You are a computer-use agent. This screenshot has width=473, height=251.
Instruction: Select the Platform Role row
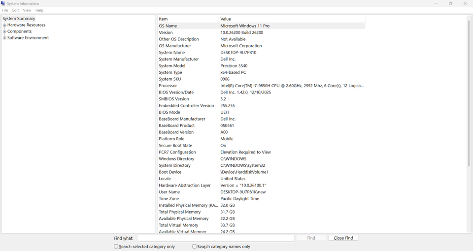point(261,139)
